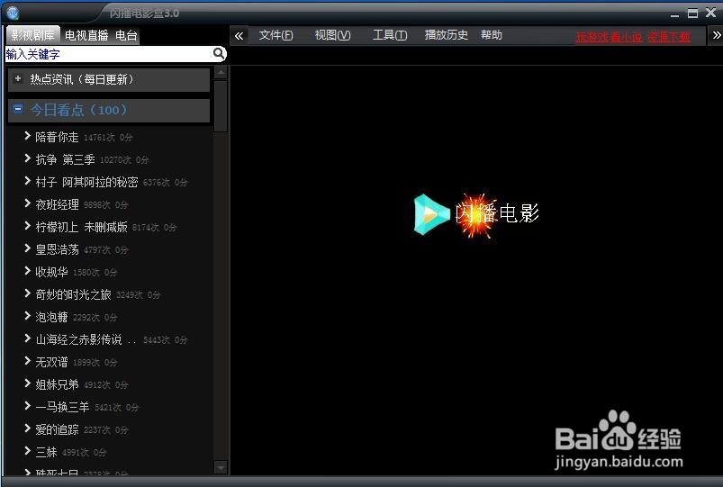Open the 文件(F) menu
723x487 pixels.
[x=276, y=35]
